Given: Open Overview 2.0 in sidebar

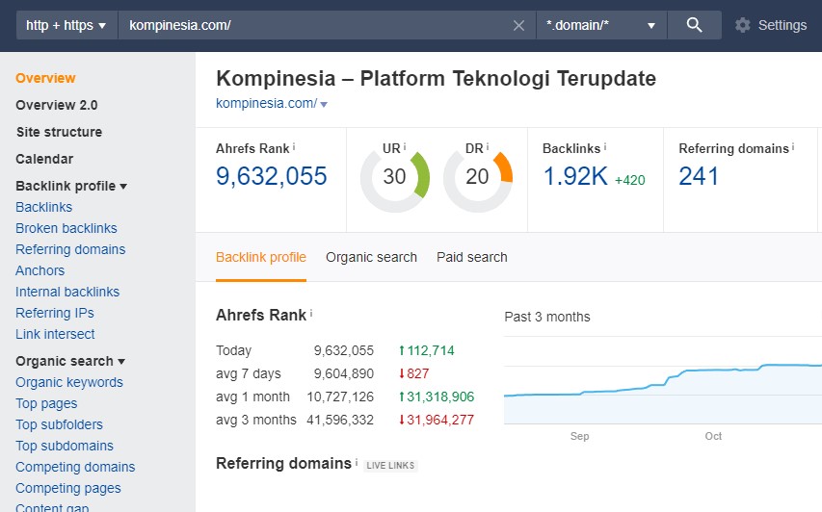Looking at the screenshot, I should pos(57,105).
